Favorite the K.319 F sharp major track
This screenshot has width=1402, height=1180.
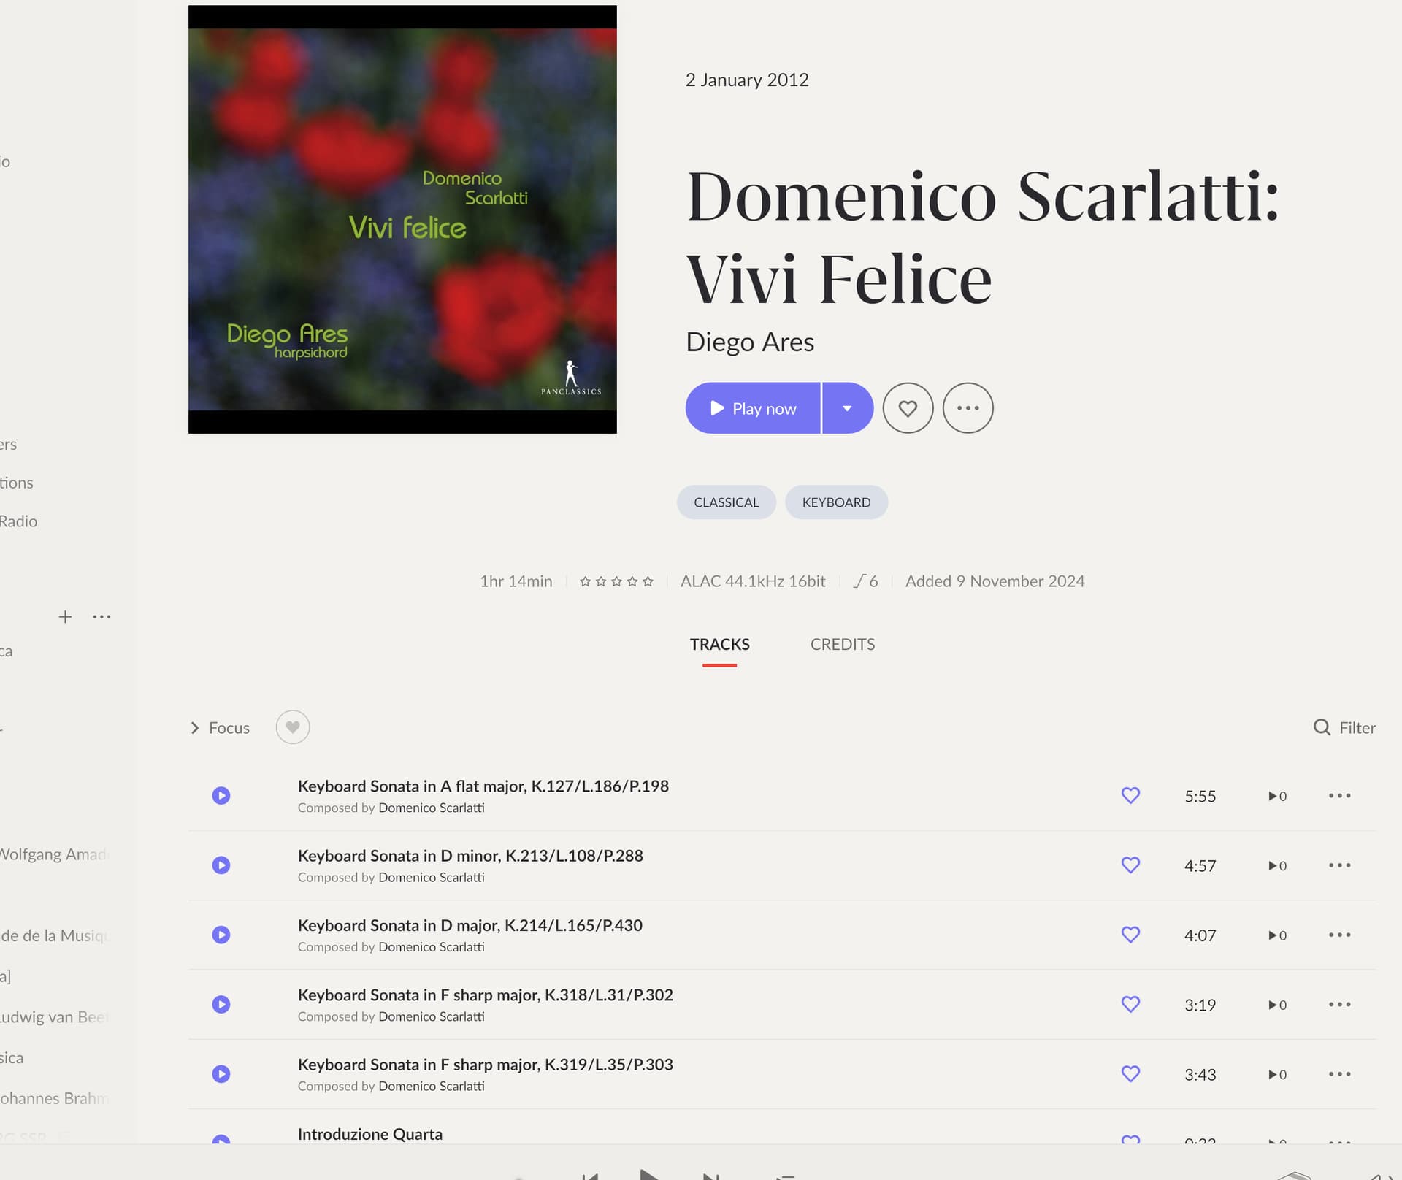1130,1074
